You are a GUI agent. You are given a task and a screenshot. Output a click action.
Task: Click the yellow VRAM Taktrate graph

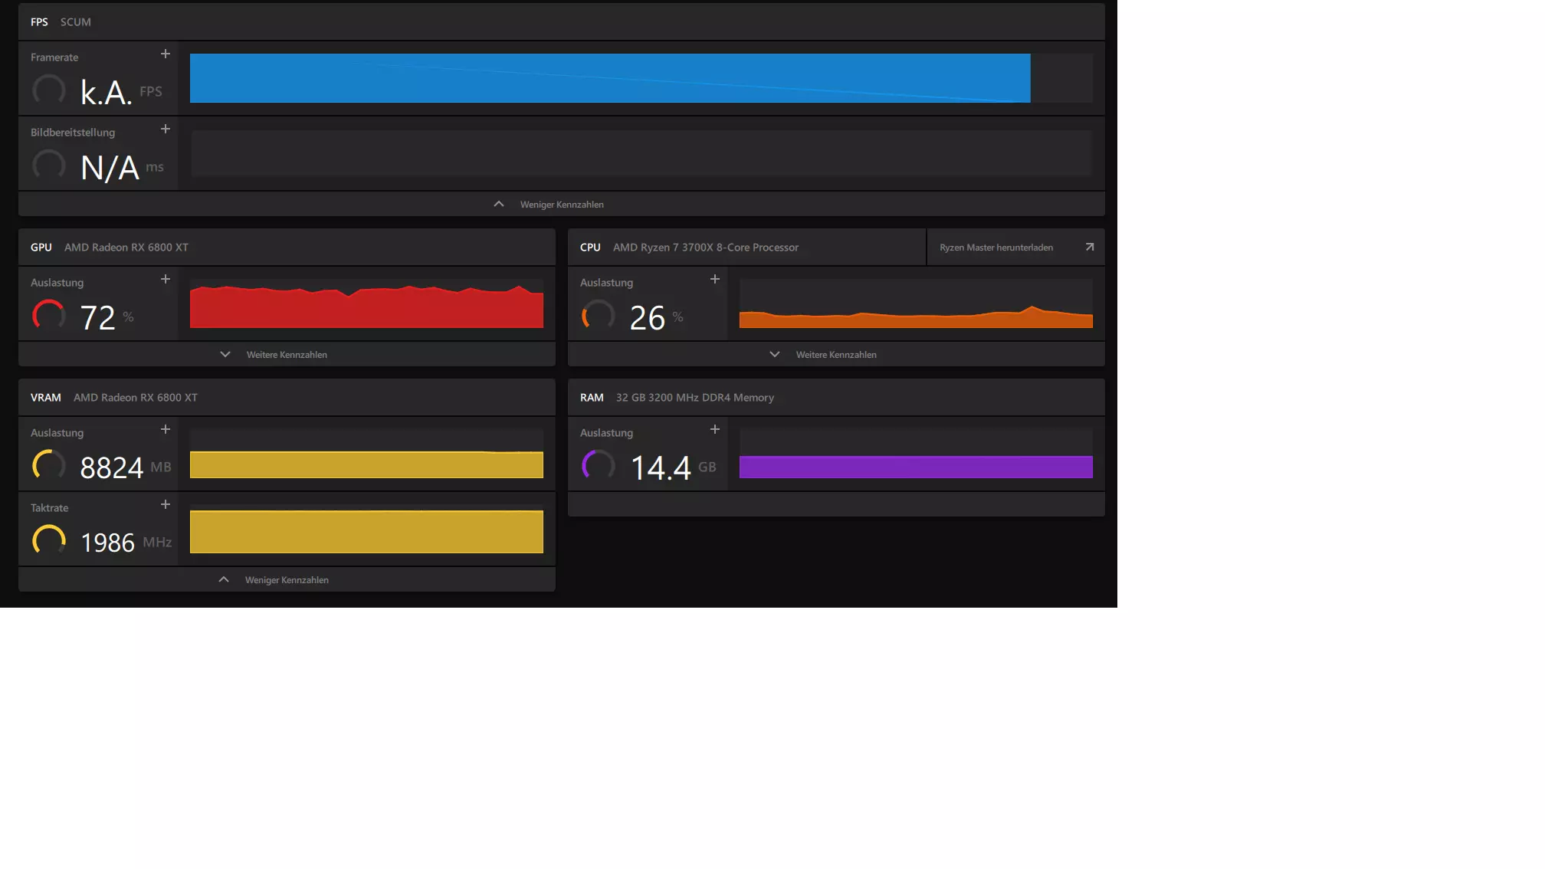click(366, 531)
